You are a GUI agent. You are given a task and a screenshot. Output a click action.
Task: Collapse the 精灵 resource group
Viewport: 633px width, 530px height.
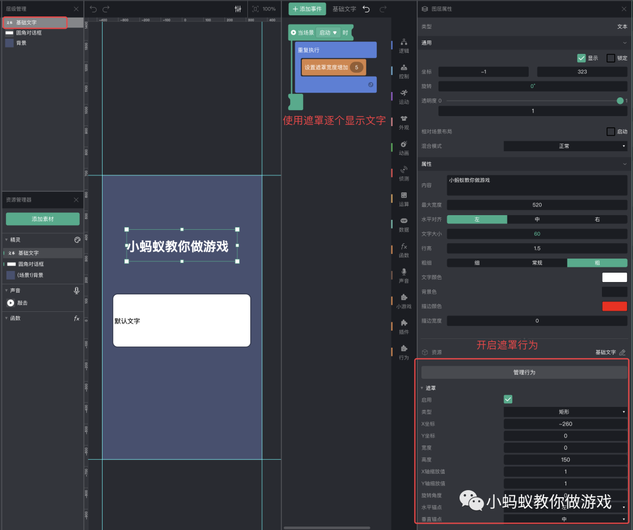pyautogui.click(x=6, y=240)
